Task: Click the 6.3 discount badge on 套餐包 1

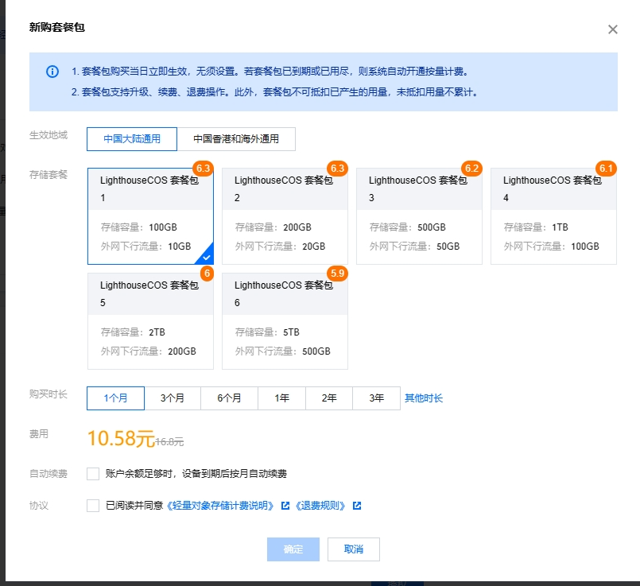Action: (x=203, y=169)
